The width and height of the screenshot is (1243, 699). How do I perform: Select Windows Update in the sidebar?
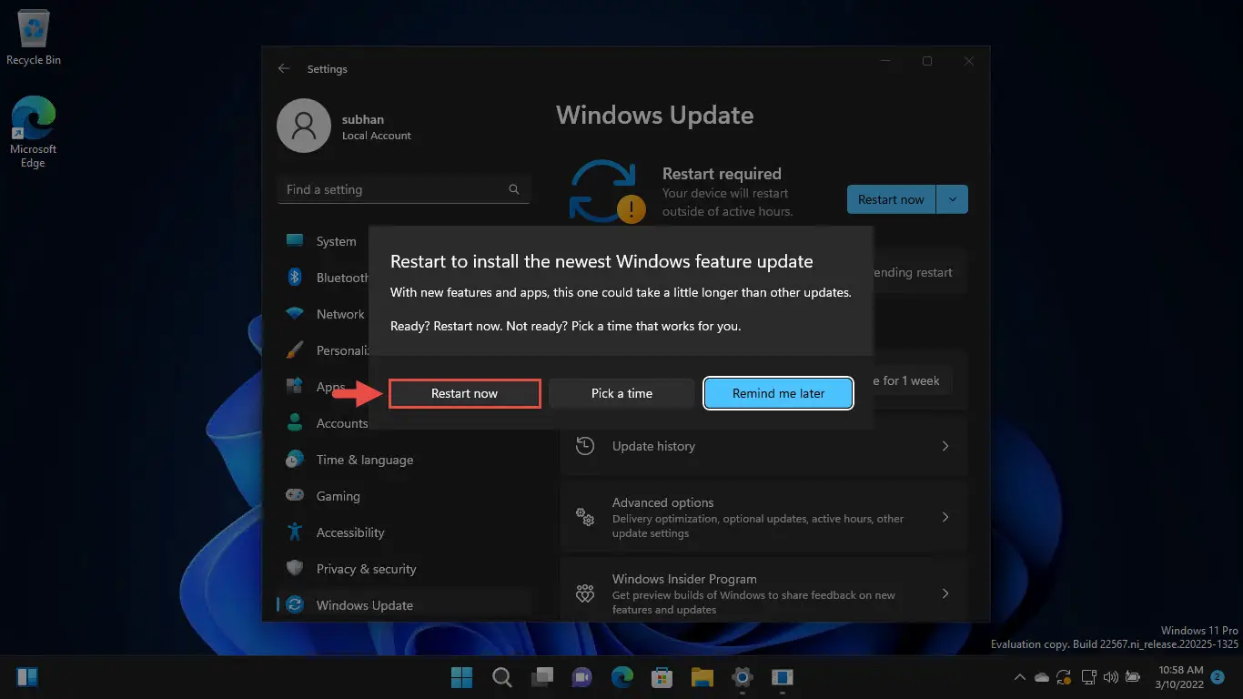[x=403, y=605]
